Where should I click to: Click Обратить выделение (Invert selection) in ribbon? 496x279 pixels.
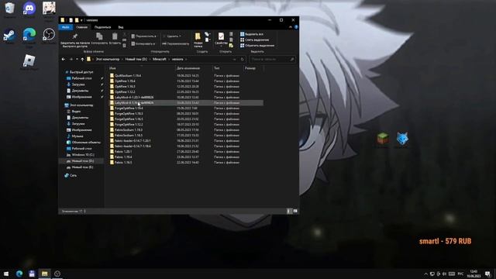257,46
